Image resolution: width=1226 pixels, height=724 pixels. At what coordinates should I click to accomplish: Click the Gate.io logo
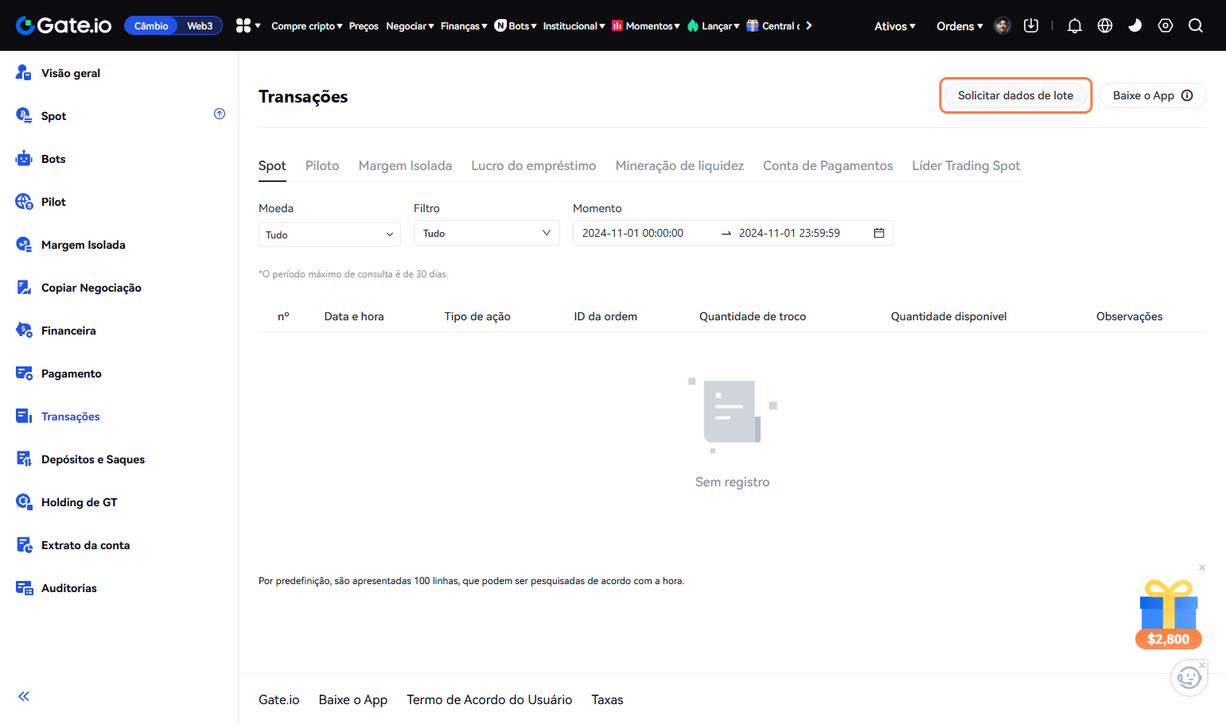tap(64, 25)
